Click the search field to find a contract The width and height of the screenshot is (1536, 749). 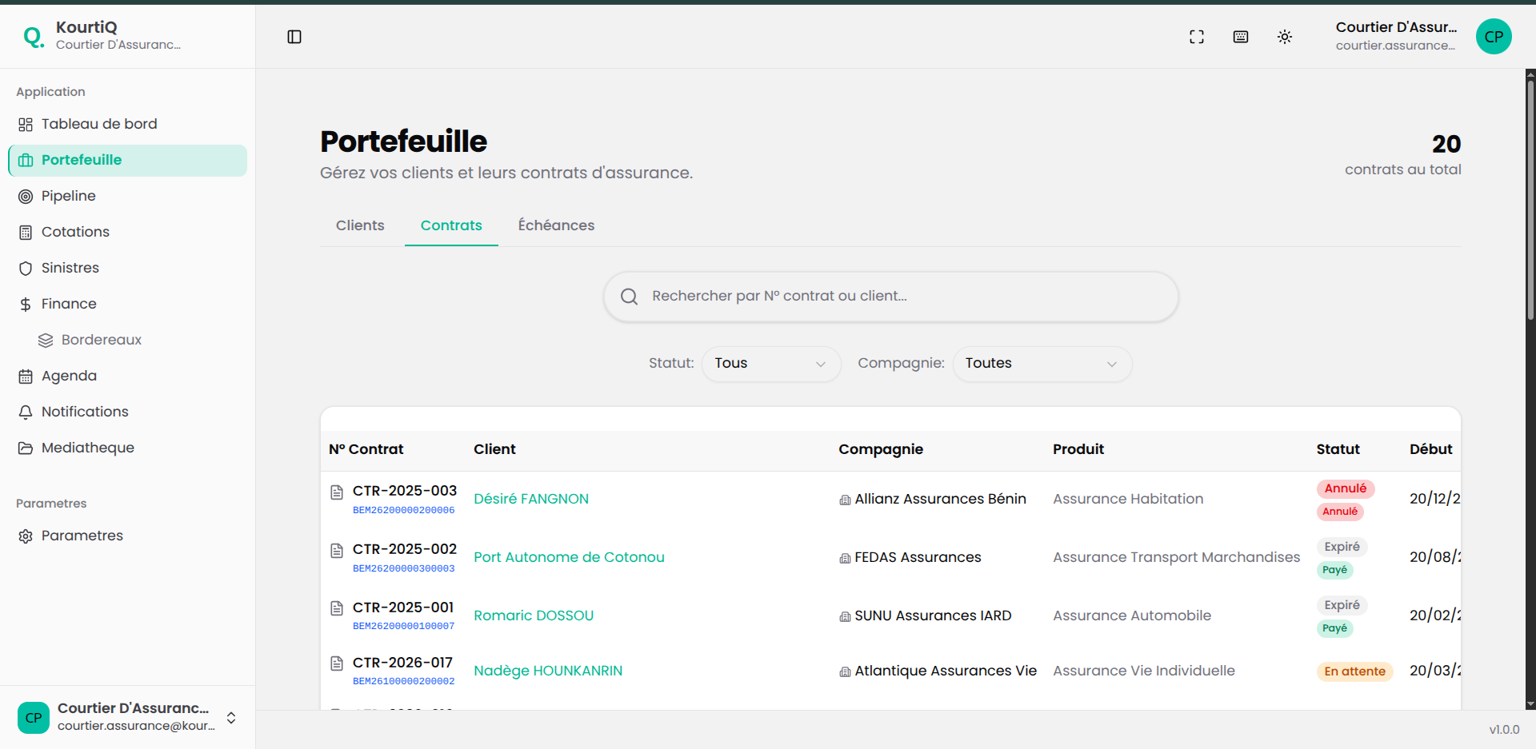pos(890,296)
